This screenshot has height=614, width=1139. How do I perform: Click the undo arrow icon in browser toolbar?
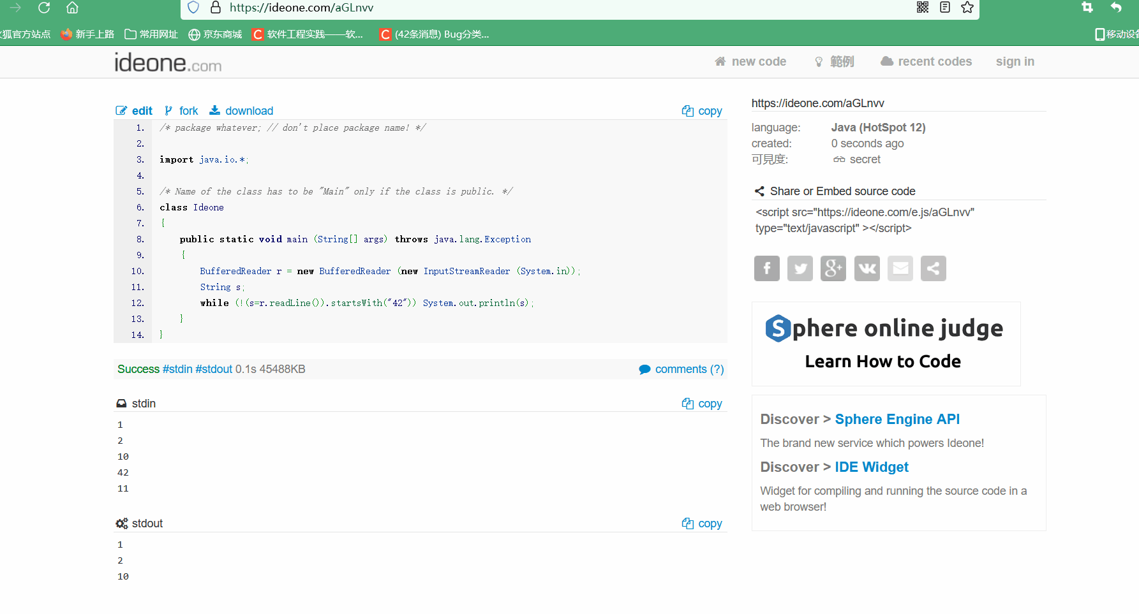tap(1116, 7)
